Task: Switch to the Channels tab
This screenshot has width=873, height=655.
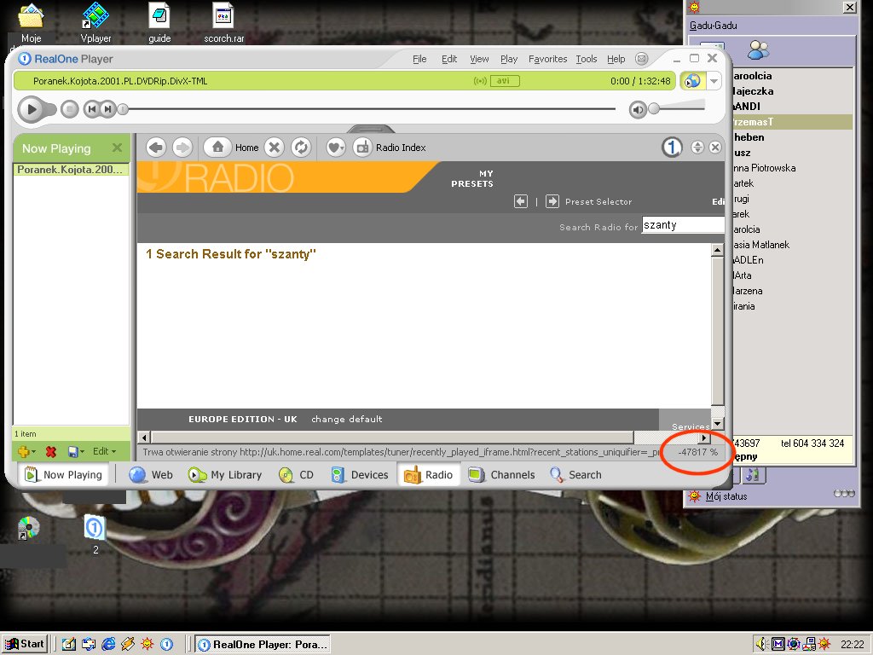Action: (501, 474)
